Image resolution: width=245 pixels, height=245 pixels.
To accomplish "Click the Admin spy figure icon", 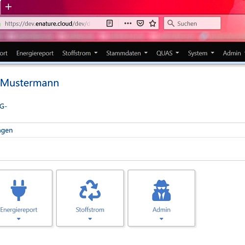I will (x=161, y=190).
